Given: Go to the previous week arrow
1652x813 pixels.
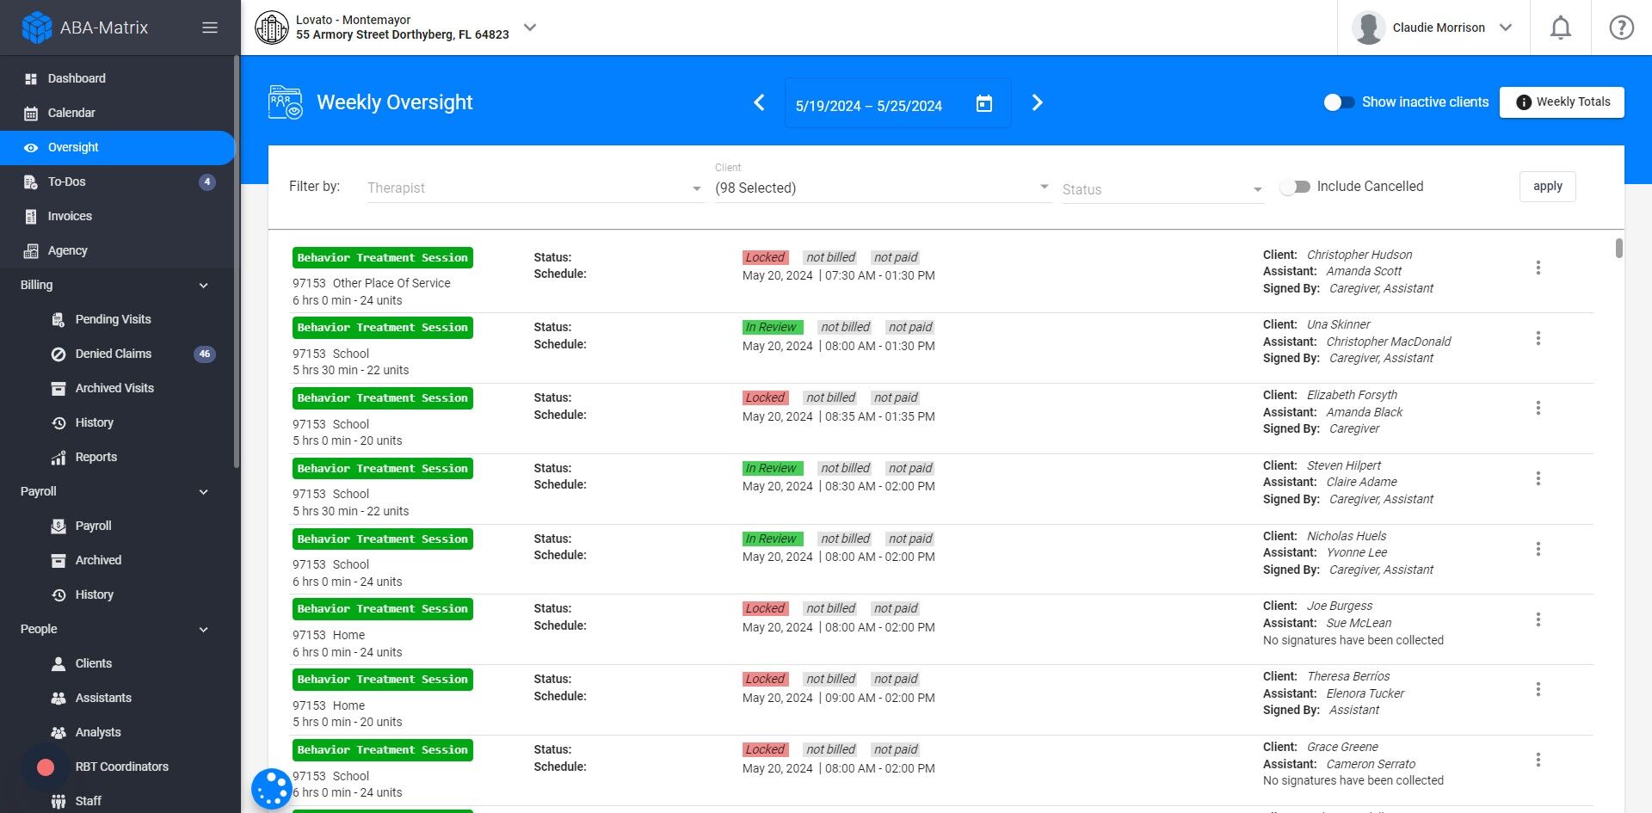Looking at the screenshot, I should (x=759, y=103).
